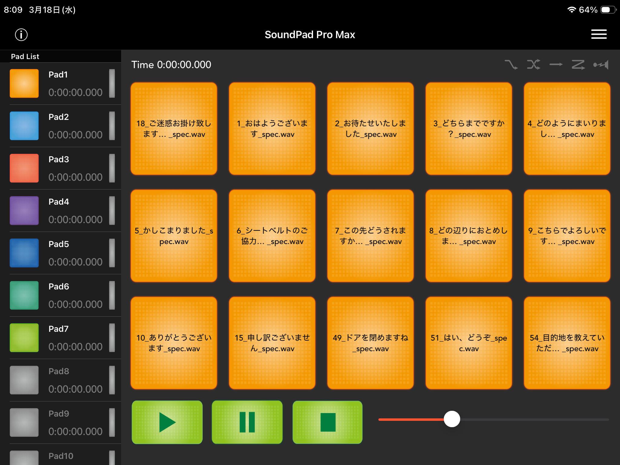Tap the Pad1 orange pad thumbnail
This screenshot has height=465, width=620.
[x=24, y=83]
